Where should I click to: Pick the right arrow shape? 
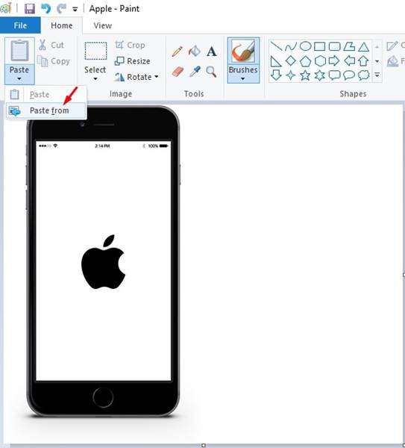tap(334, 60)
